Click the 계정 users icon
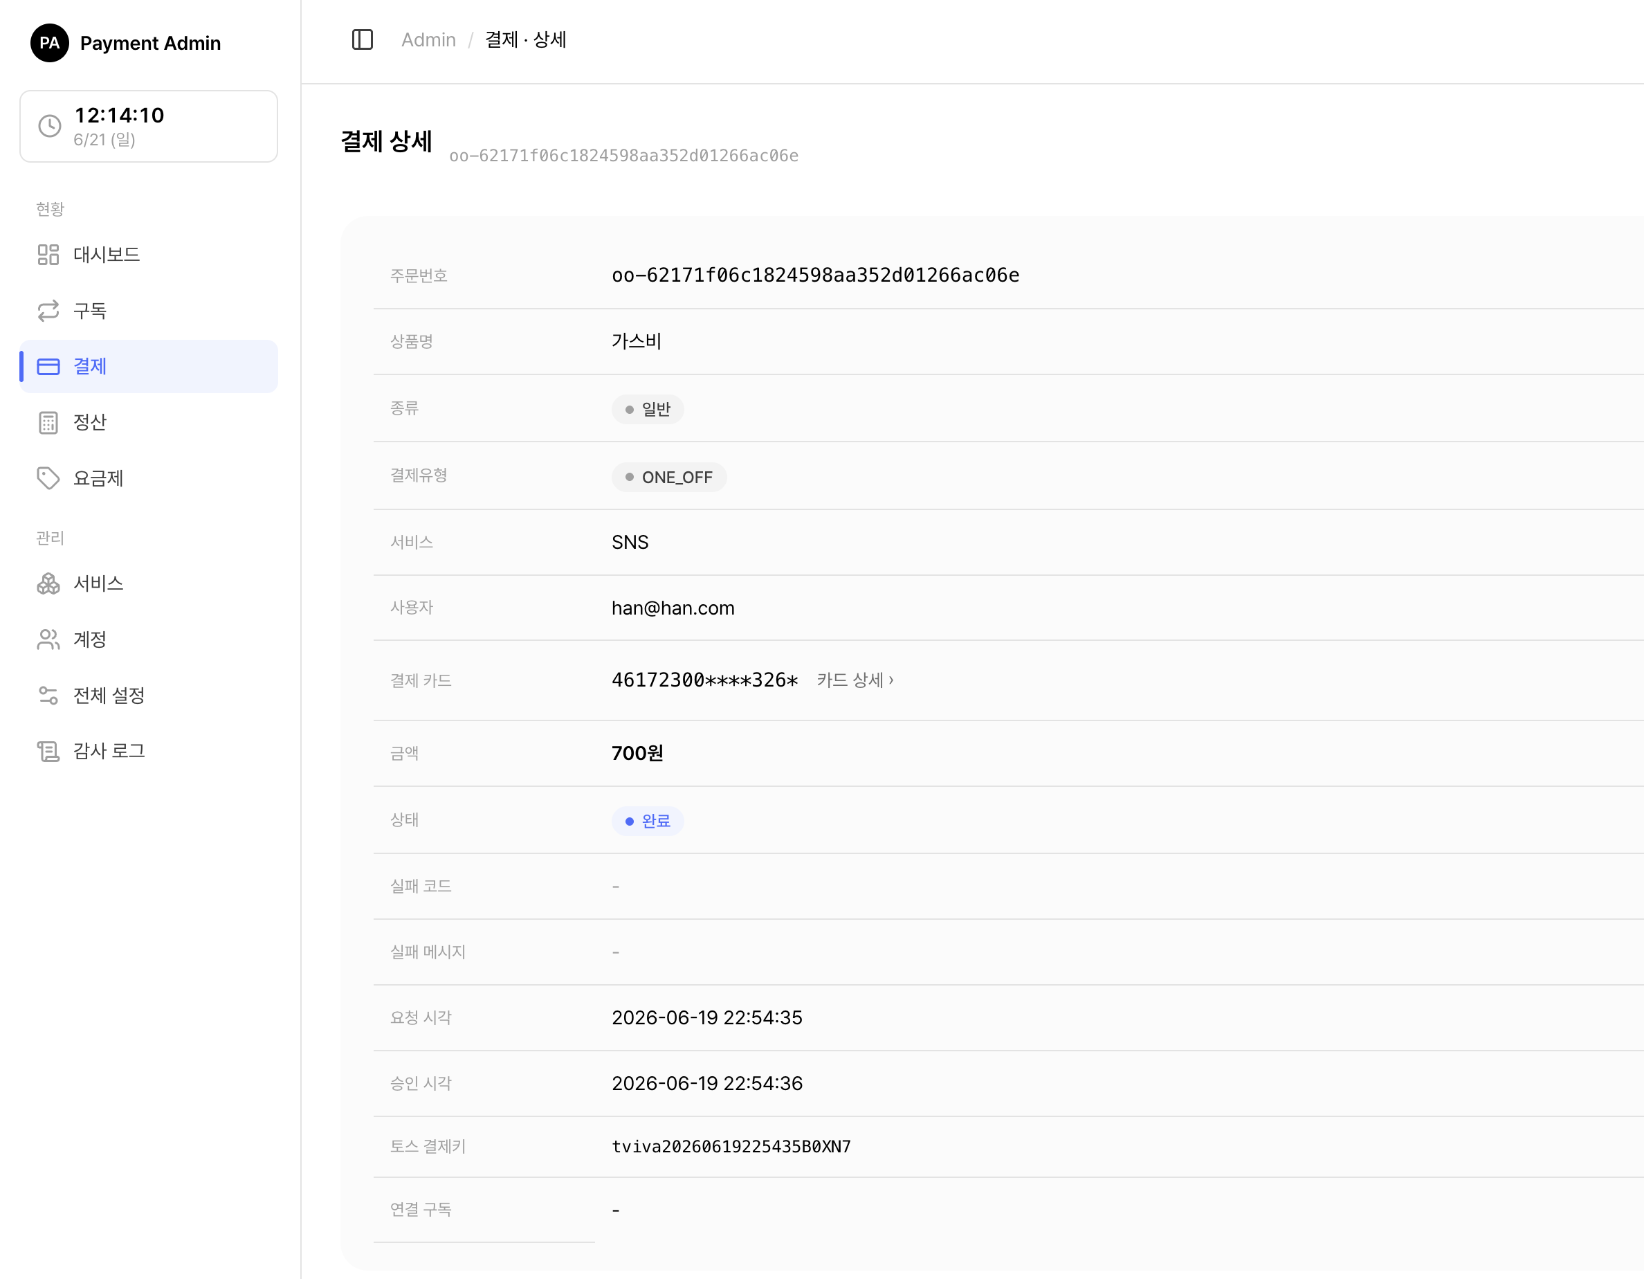This screenshot has height=1279, width=1644. point(48,639)
